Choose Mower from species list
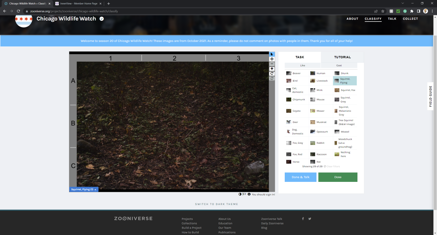This screenshot has height=235, width=437. coord(321,111)
